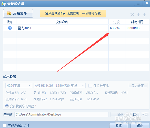Viewport: 150px width, 128px height.
Task: Click the audio bitrate value 128 kbps
Action: (93, 99)
